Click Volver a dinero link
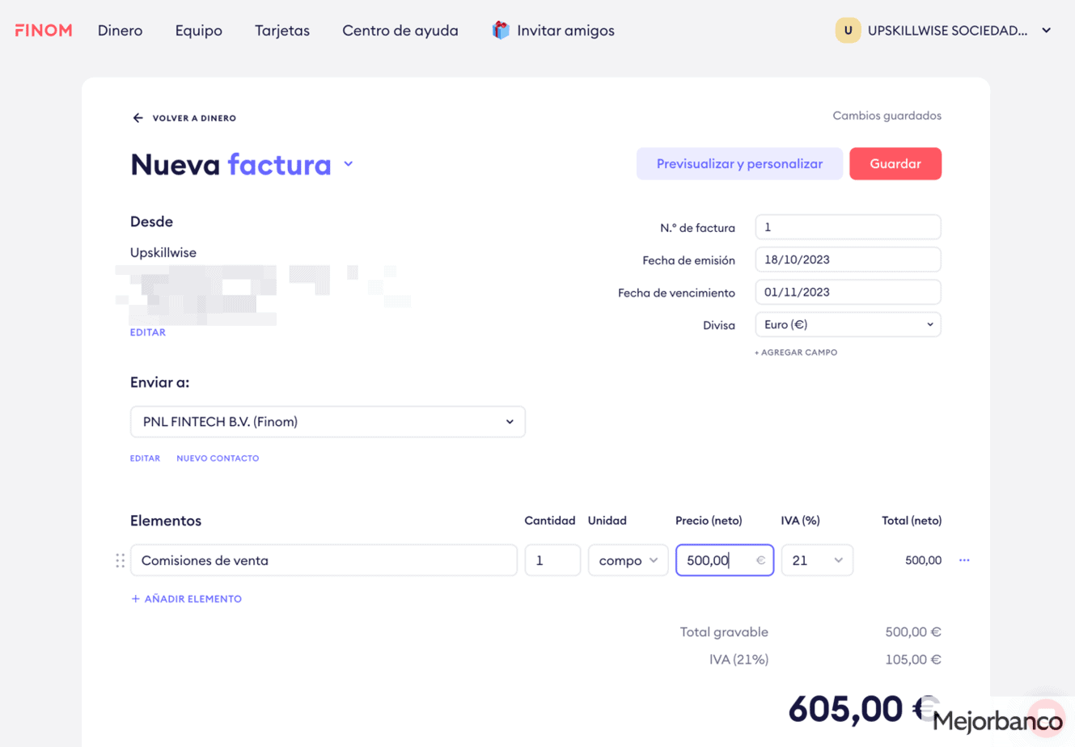The width and height of the screenshot is (1075, 747). pos(194,118)
